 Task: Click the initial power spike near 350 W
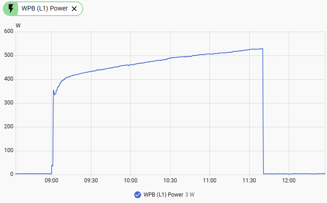click(54, 90)
